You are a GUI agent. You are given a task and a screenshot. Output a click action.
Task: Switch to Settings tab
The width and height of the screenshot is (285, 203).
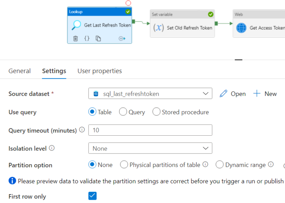[x=54, y=71]
